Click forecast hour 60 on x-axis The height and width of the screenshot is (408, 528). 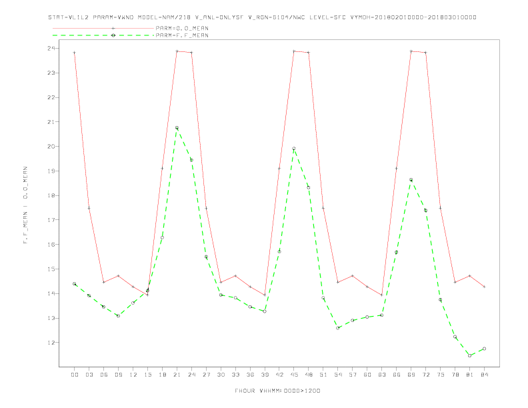pyautogui.click(x=367, y=375)
